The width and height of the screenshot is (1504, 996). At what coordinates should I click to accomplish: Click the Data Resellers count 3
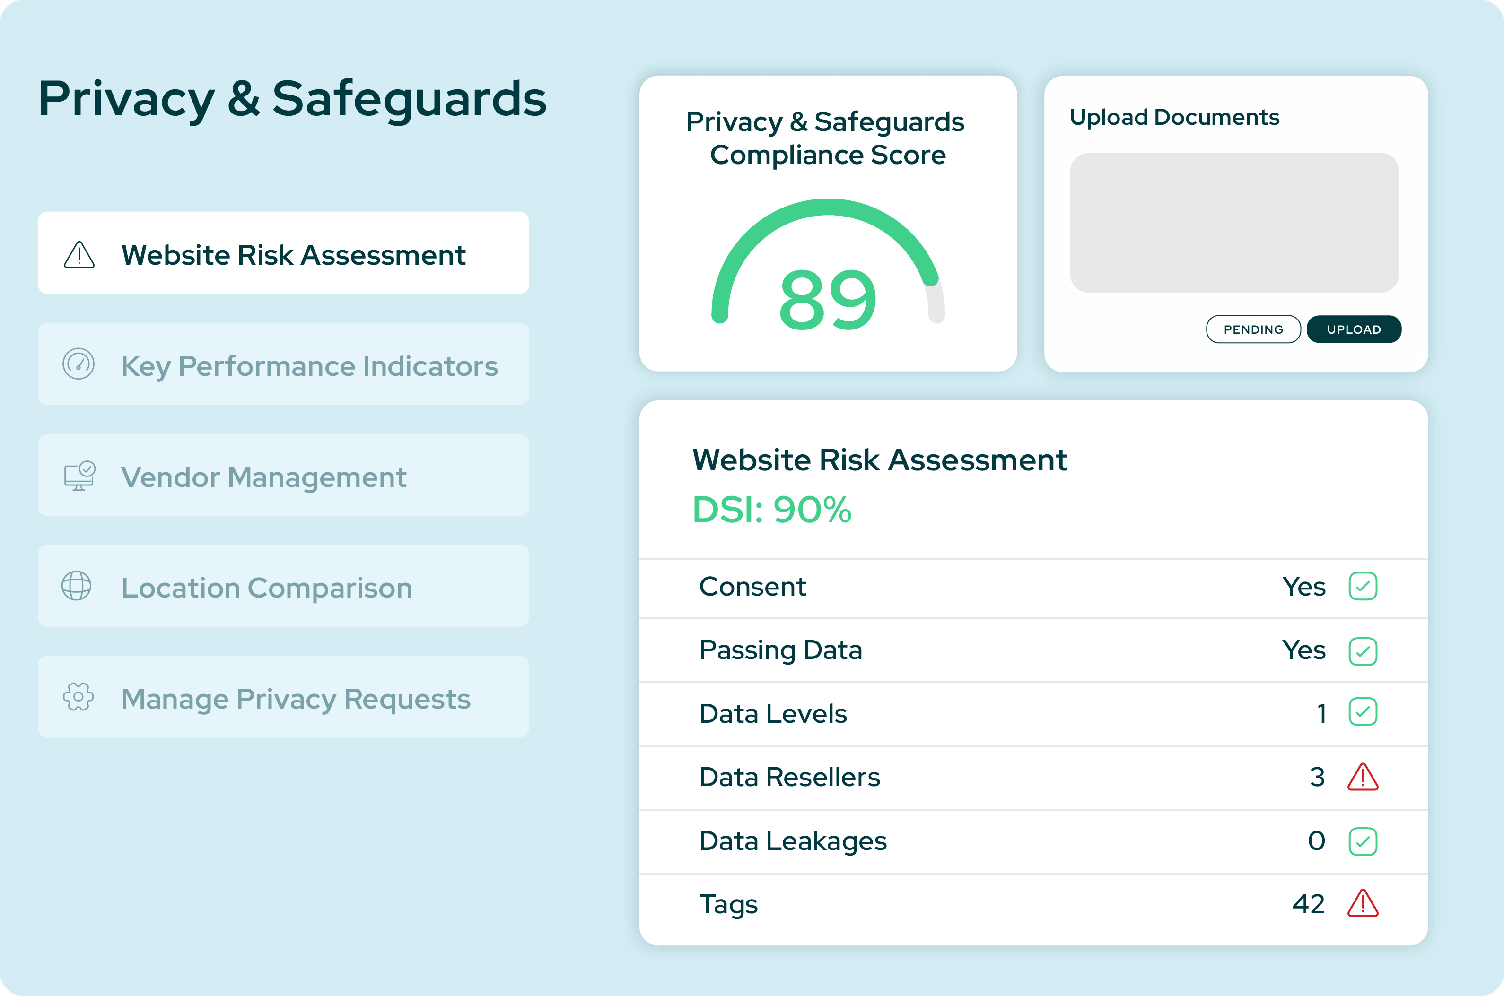click(1317, 777)
